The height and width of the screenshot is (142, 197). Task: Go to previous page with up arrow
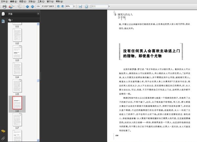[27, 6]
